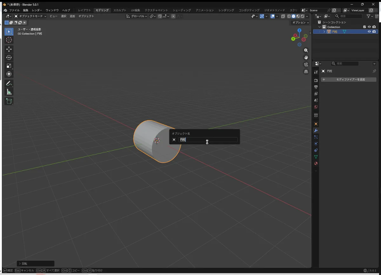Open the オプション dropdown

[300, 23]
